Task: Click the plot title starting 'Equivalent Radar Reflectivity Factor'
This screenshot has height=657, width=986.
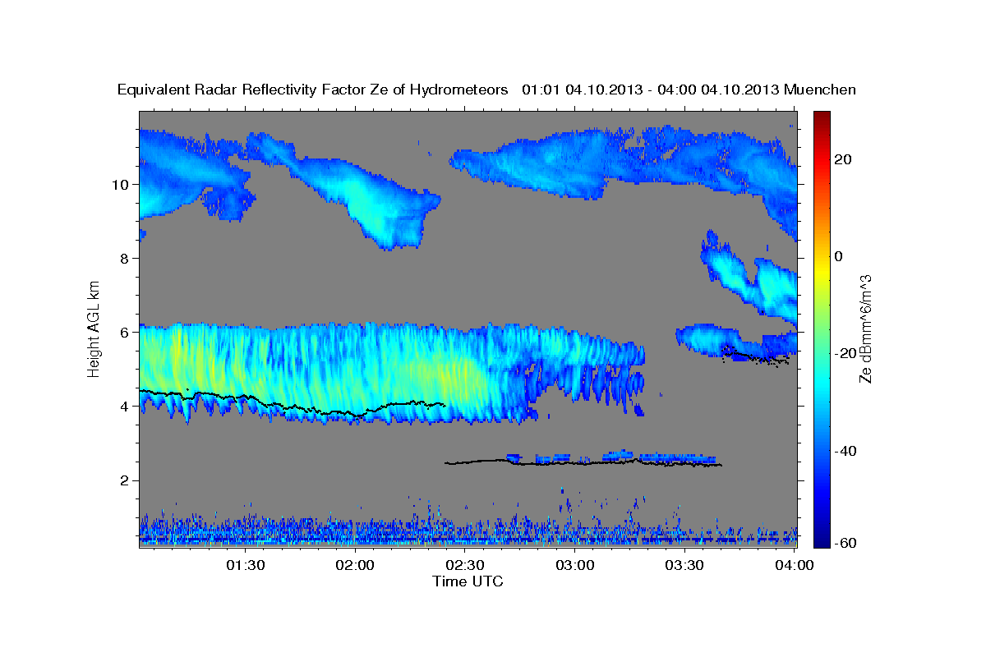Action: (486, 90)
